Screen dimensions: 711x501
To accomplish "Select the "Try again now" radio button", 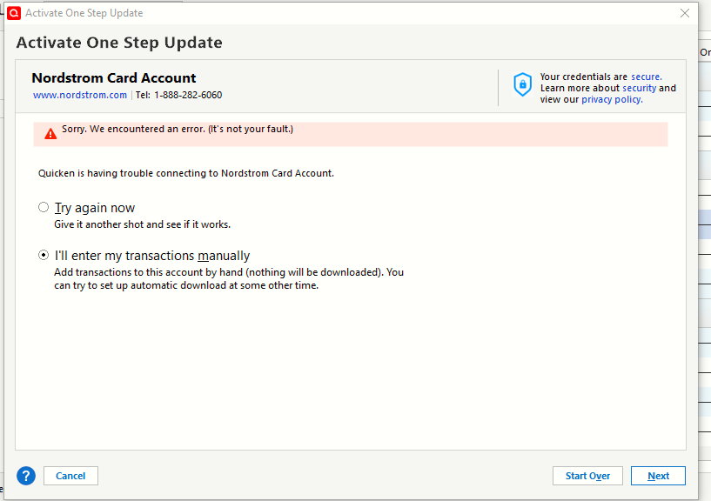I will pyautogui.click(x=43, y=207).
